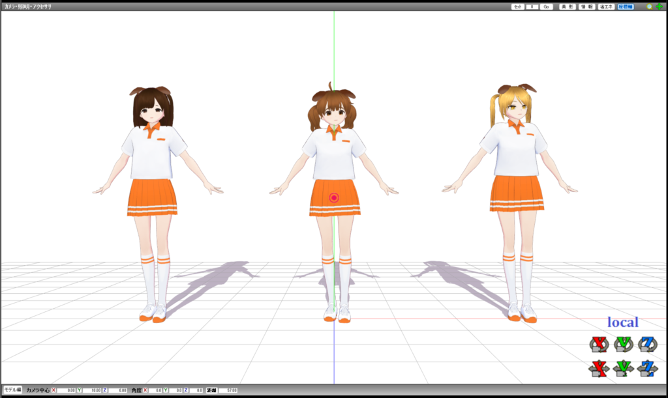Click the Z-axis move icon

coord(648,368)
